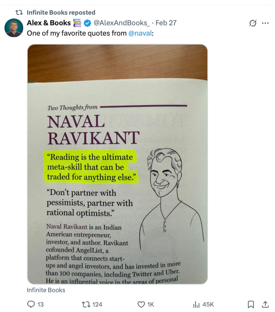Open the "Infinite Books reposted" label

point(61,13)
